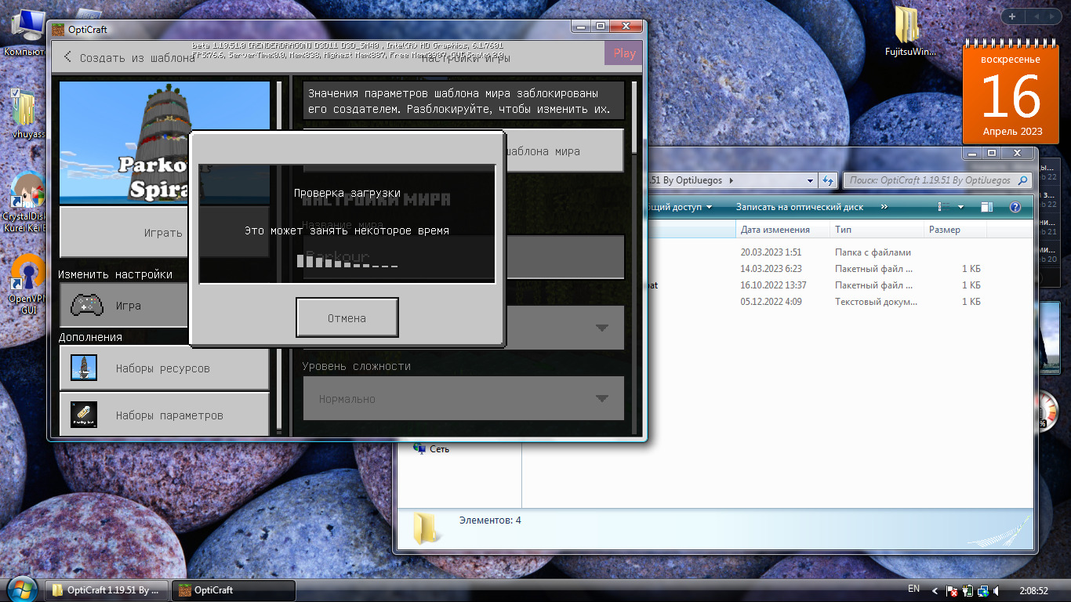Switch to the OptiCraft game taskbar button

pyautogui.click(x=234, y=590)
